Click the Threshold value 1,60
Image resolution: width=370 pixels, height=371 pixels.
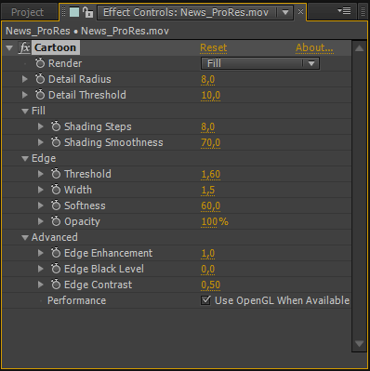tap(211, 174)
